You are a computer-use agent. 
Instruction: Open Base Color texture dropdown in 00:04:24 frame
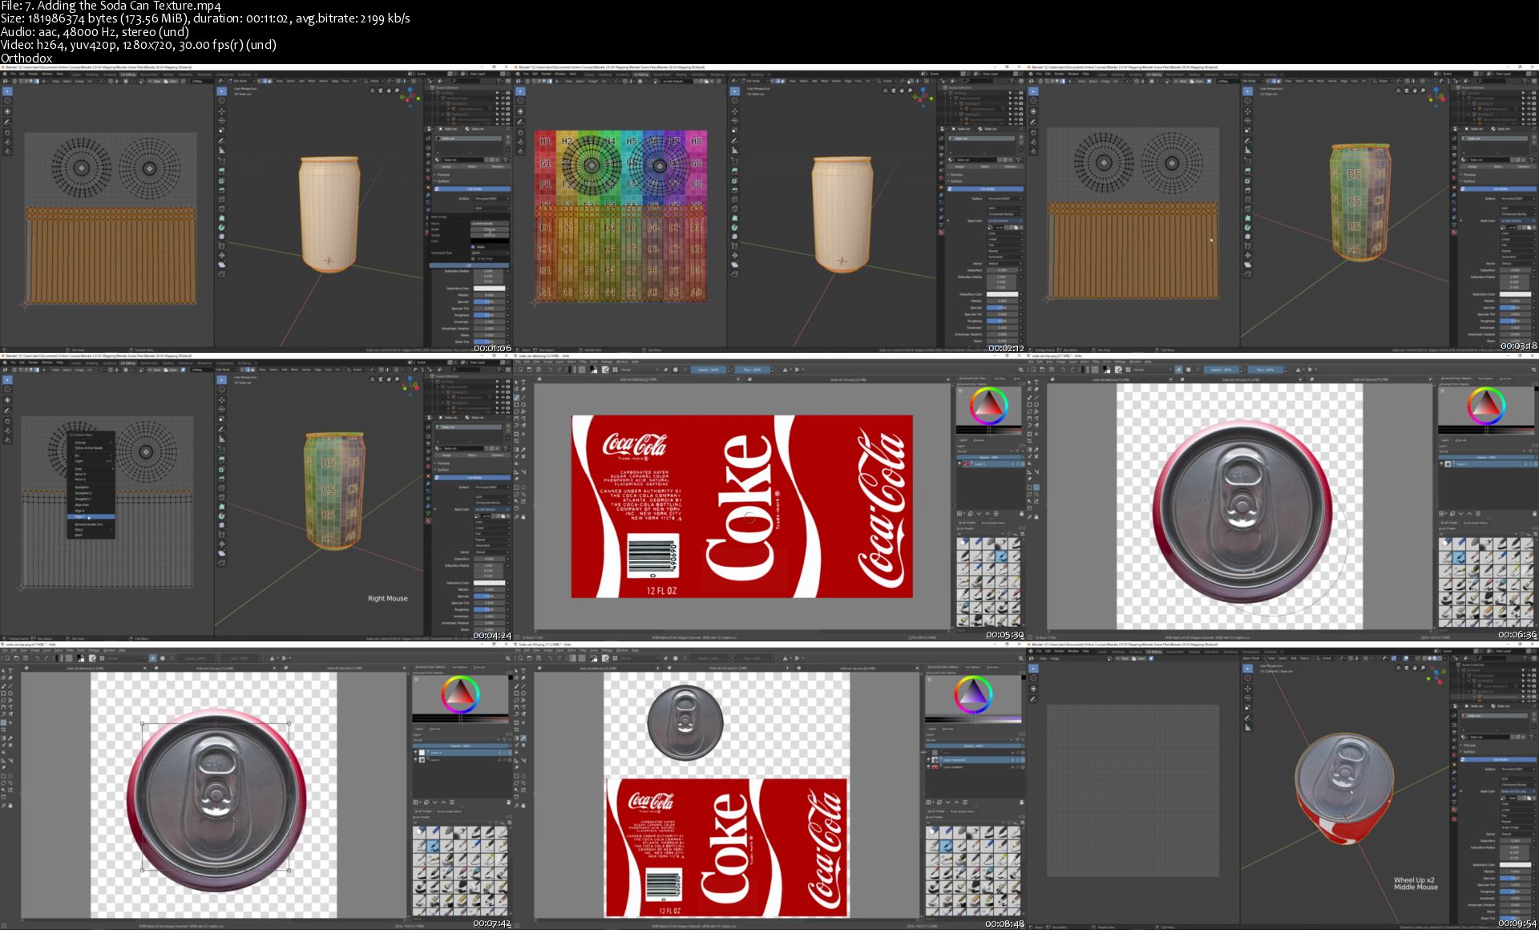tap(491, 509)
